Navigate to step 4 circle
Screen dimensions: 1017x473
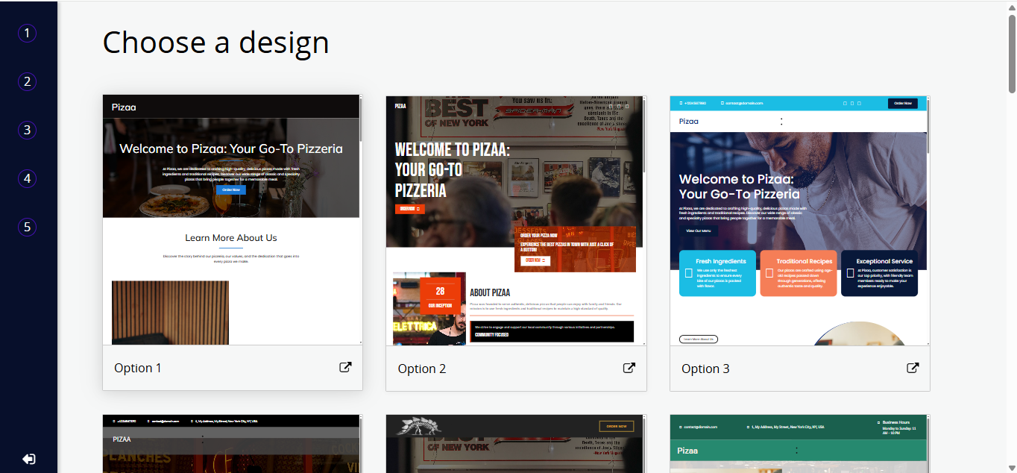pyautogui.click(x=28, y=179)
